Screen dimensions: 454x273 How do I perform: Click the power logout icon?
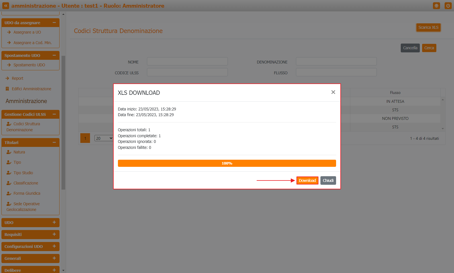(x=448, y=6)
